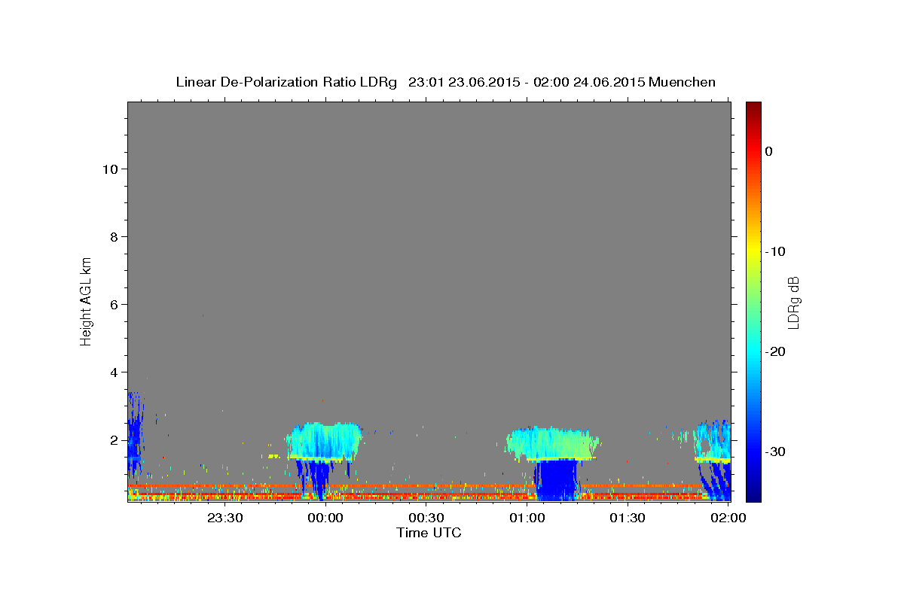The width and height of the screenshot is (904, 602).
Task: Click the cloud echo above 01:00 rain column
Action: coord(554,444)
